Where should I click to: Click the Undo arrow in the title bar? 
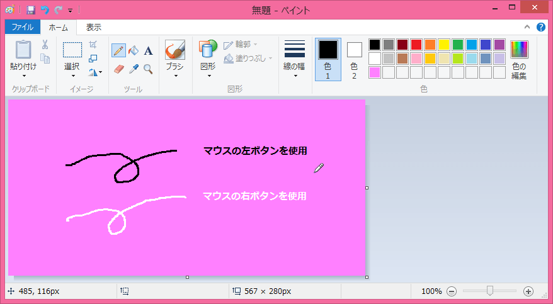pos(45,10)
